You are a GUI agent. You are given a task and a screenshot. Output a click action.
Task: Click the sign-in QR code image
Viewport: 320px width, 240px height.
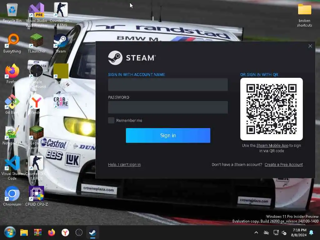click(272, 109)
